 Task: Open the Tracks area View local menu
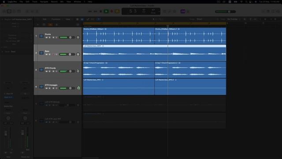click(68, 19)
